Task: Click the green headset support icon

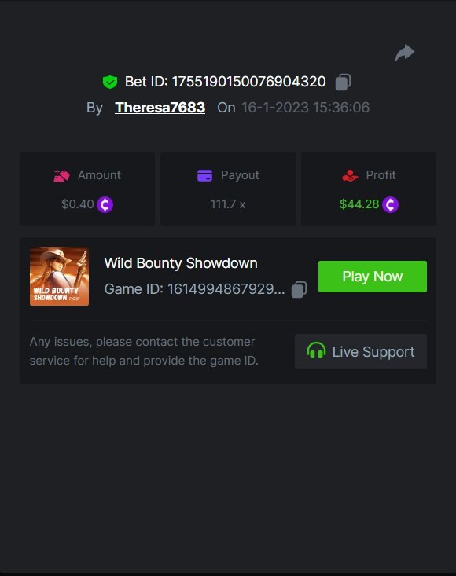Action: [x=316, y=350]
